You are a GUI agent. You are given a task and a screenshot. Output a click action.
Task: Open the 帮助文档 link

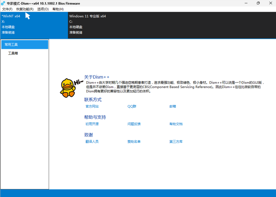click(x=176, y=124)
